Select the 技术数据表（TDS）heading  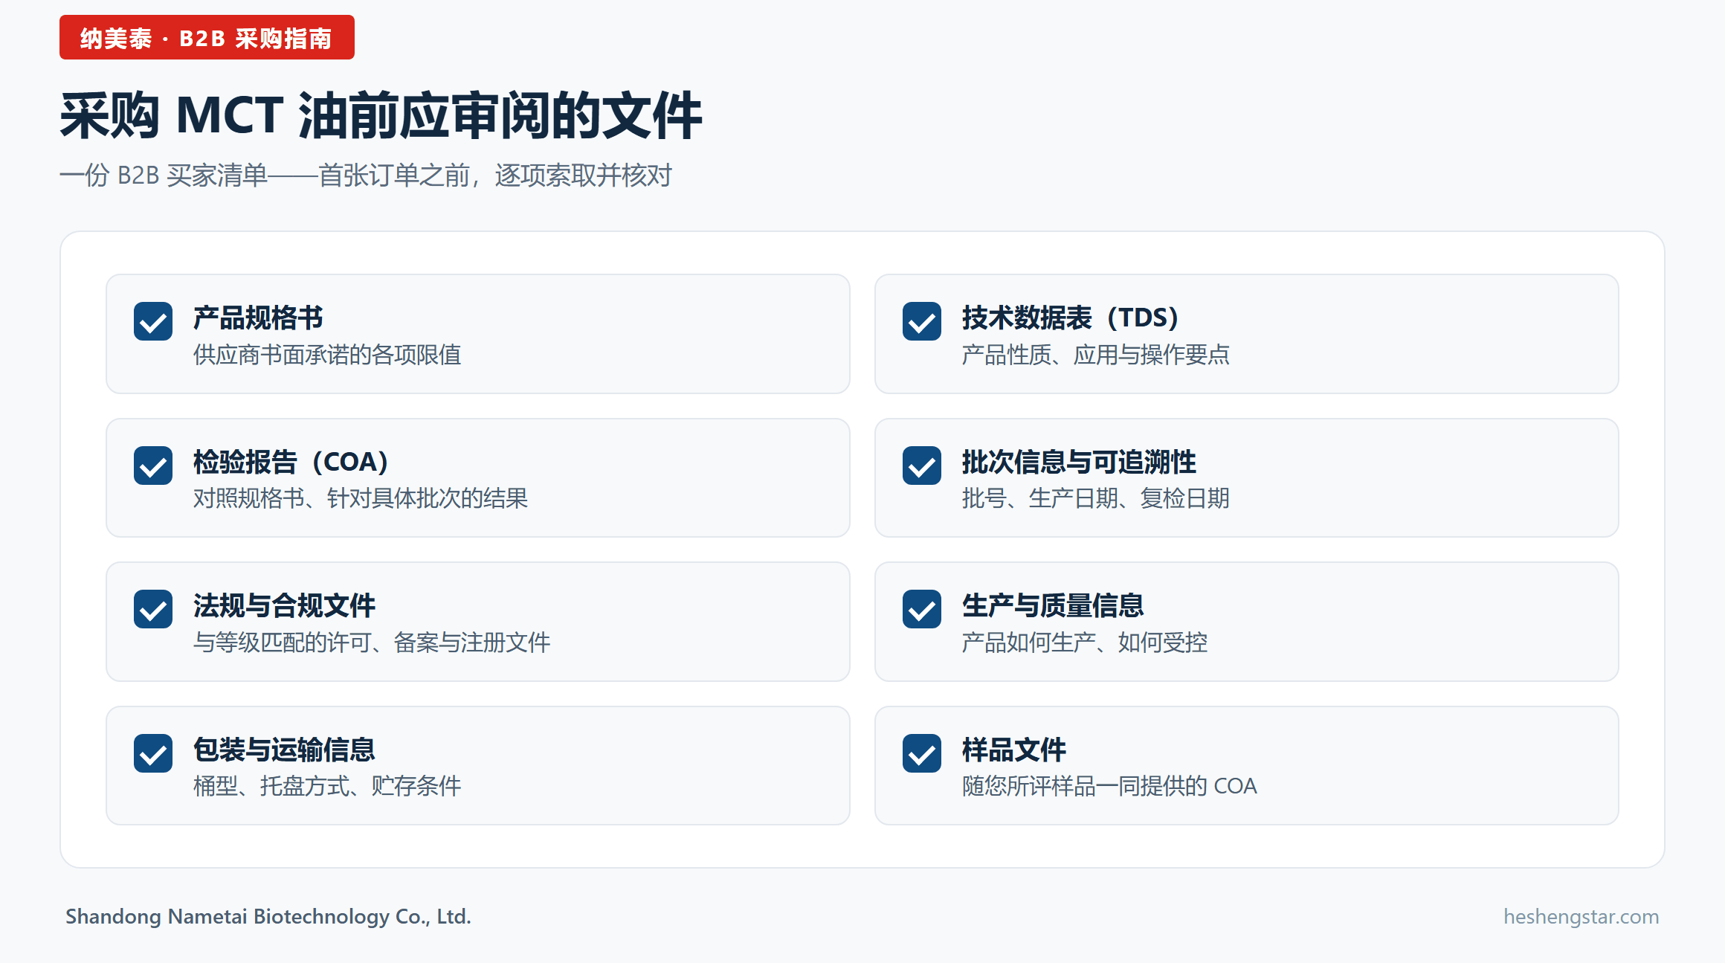pyautogui.click(x=1071, y=318)
